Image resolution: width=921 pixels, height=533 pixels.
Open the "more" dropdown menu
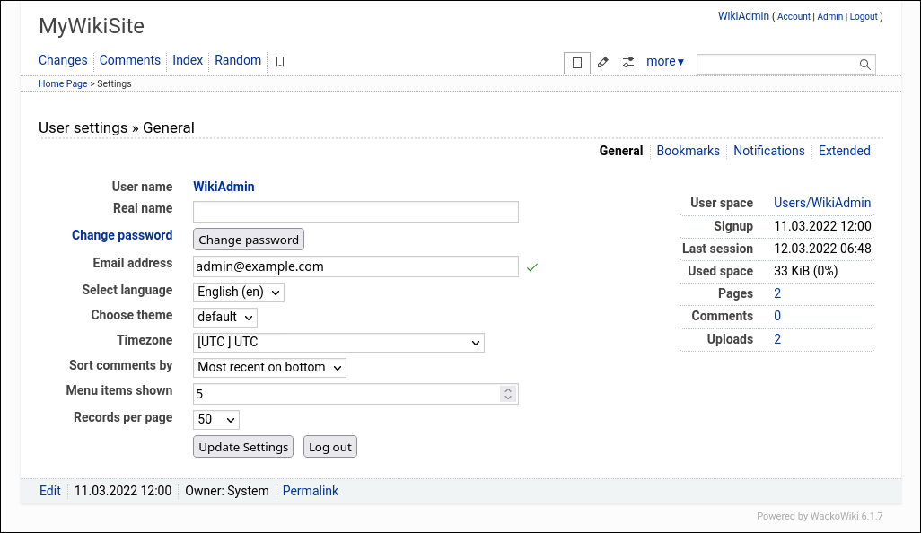[x=664, y=61]
